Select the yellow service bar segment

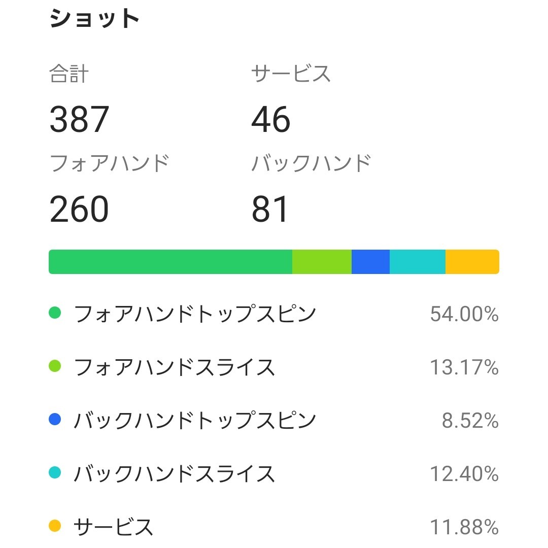point(472,262)
